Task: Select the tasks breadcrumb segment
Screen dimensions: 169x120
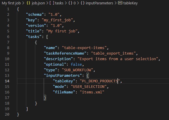Action: point(59,3)
